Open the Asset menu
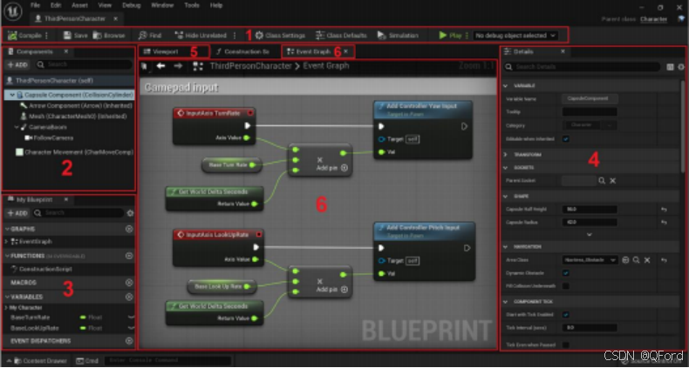 coord(79,5)
